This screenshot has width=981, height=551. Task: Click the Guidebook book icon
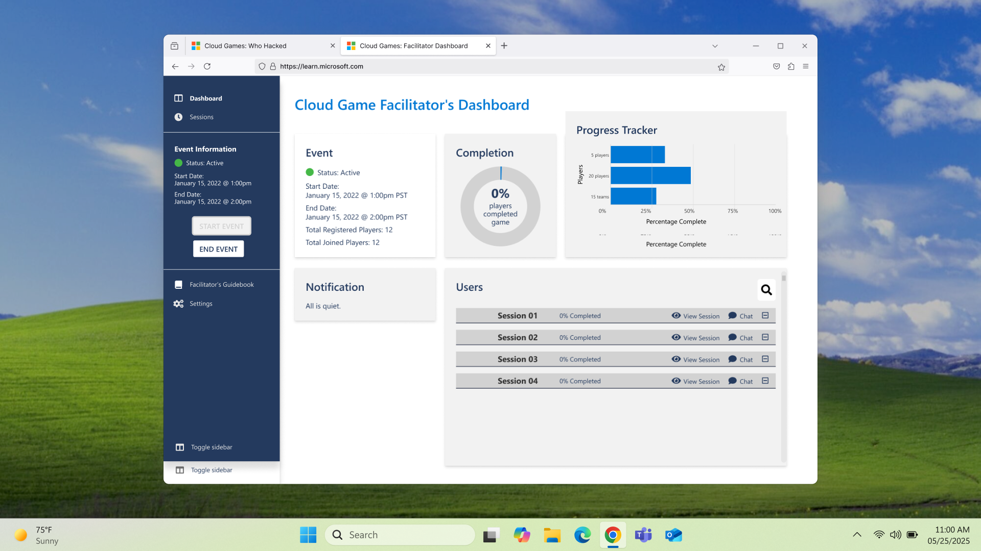pyautogui.click(x=178, y=285)
